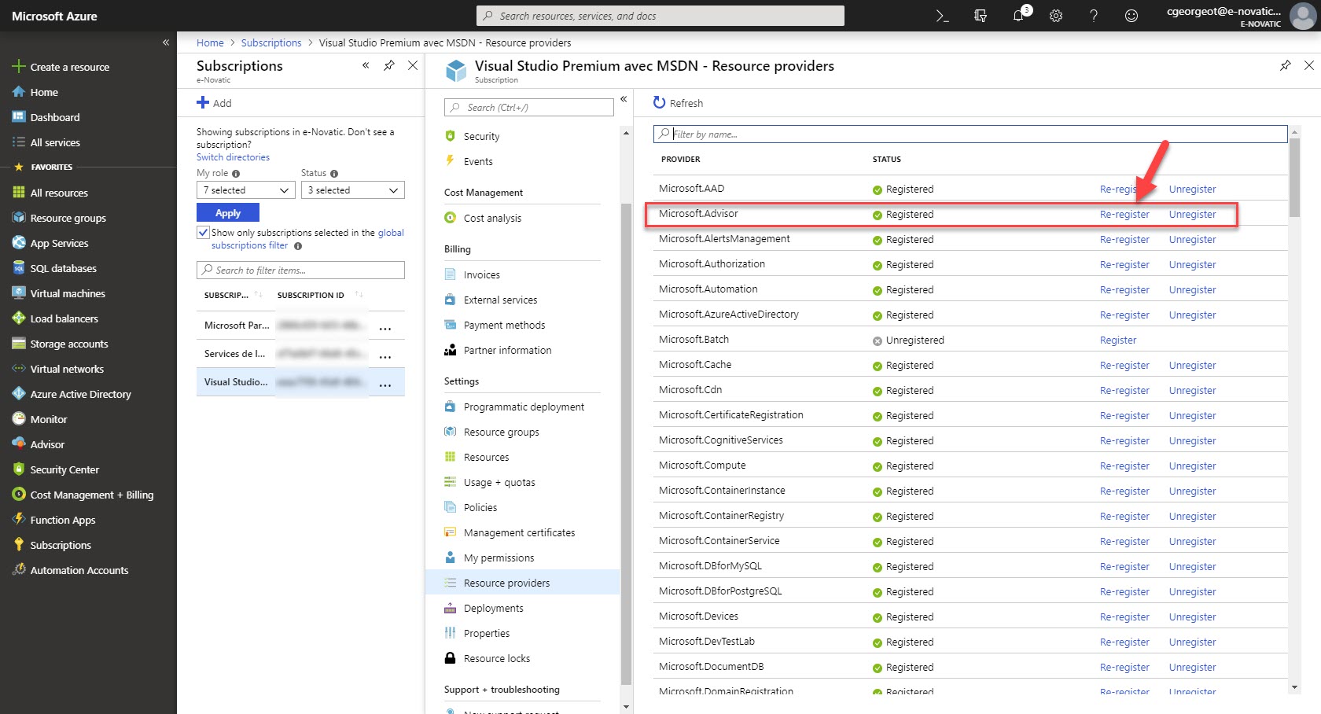Screen dimensions: 1321x714
Task: Open Load balancers in sidebar
Action: coord(64,318)
